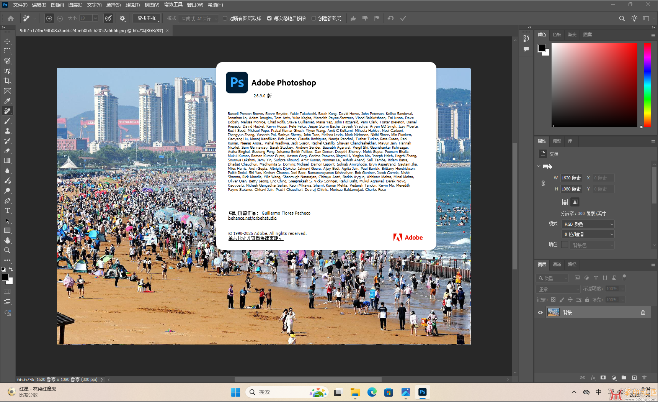The height and width of the screenshot is (402, 658).
Task: Go to Home screen icon
Action: [x=11, y=18]
